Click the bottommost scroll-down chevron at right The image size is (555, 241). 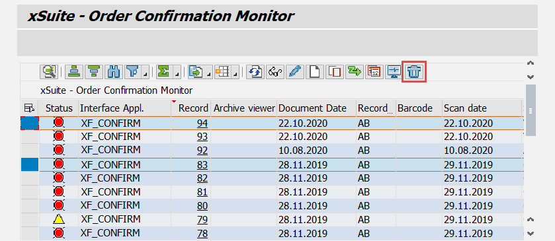(x=531, y=233)
